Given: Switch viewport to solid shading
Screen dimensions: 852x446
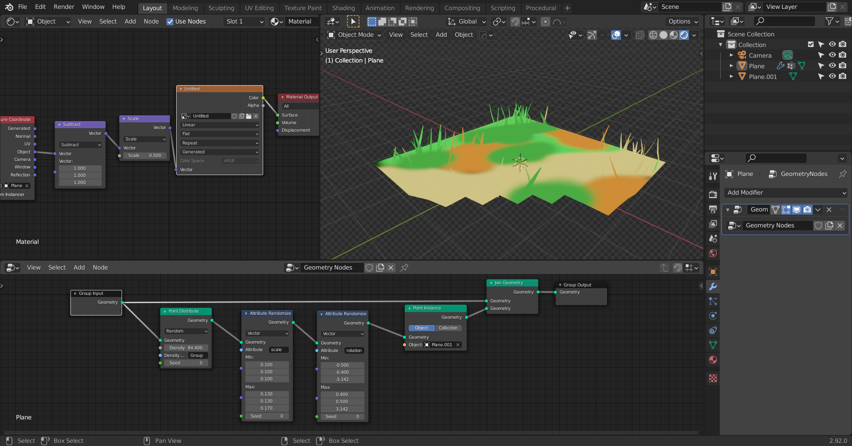Looking at the screenshot, I should [663, 35].
